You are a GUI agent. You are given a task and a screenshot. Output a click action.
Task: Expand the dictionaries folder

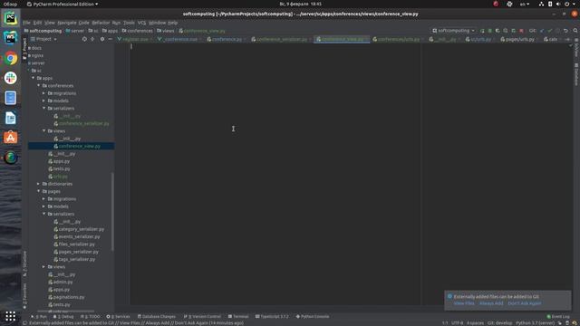[39, 184]
